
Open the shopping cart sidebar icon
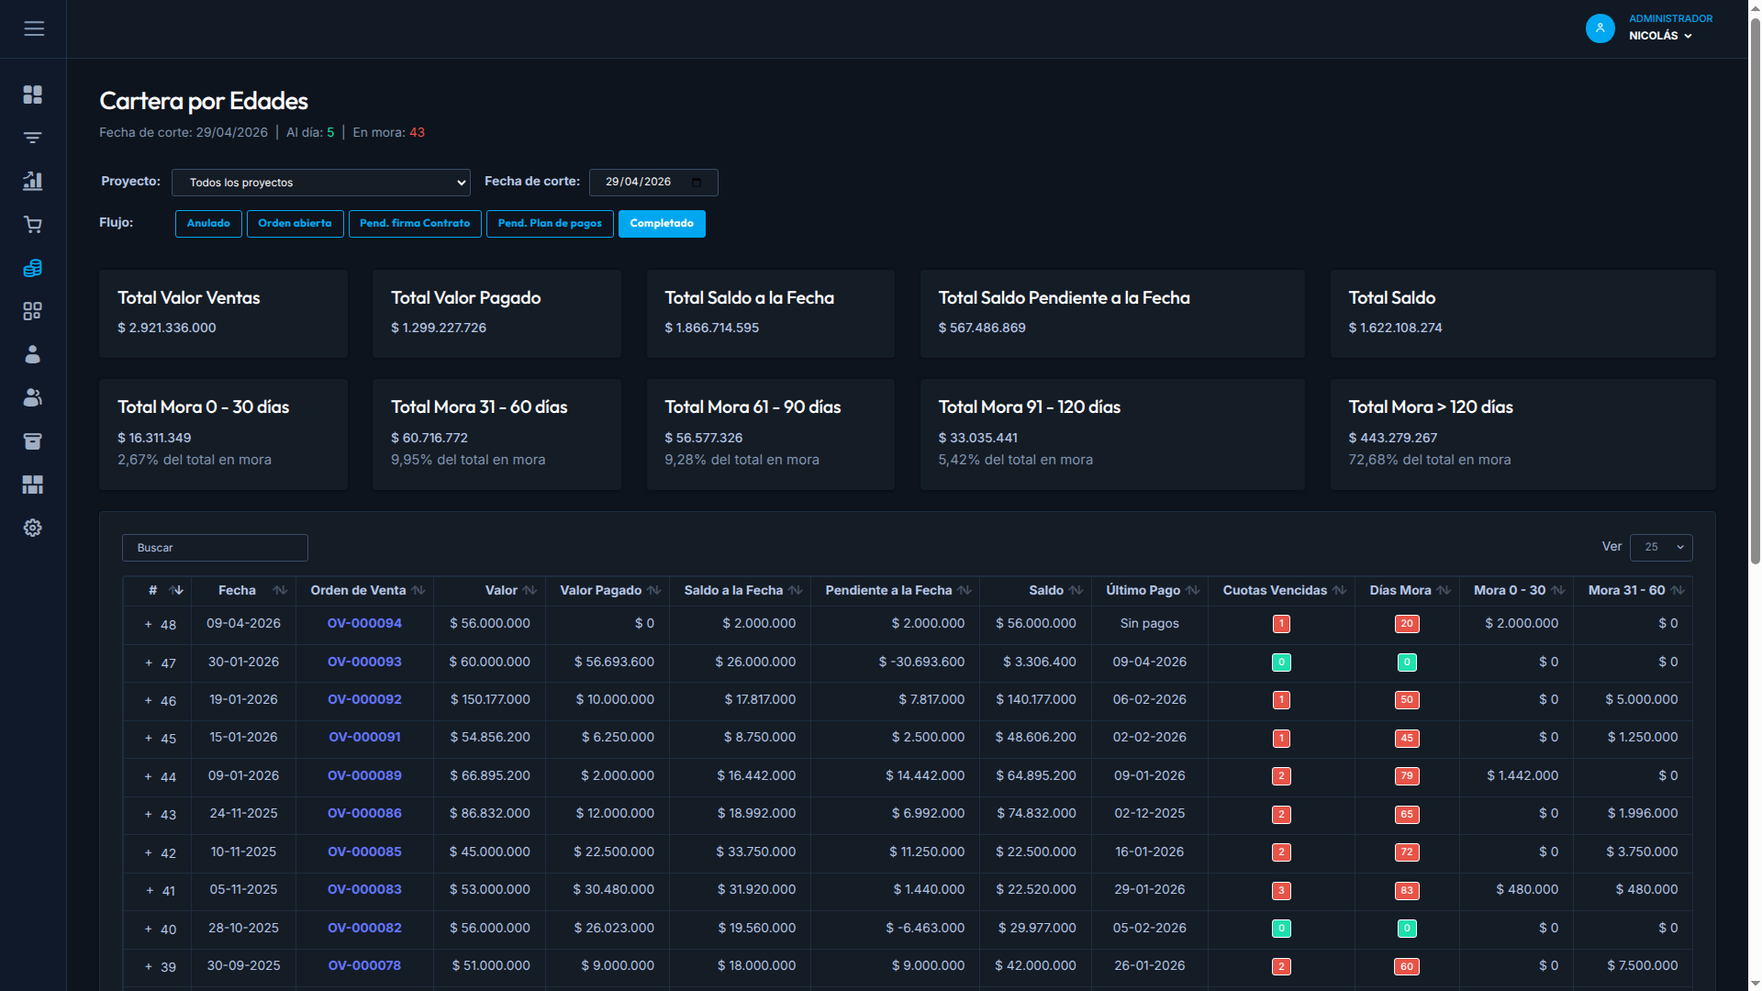(33, 225)
